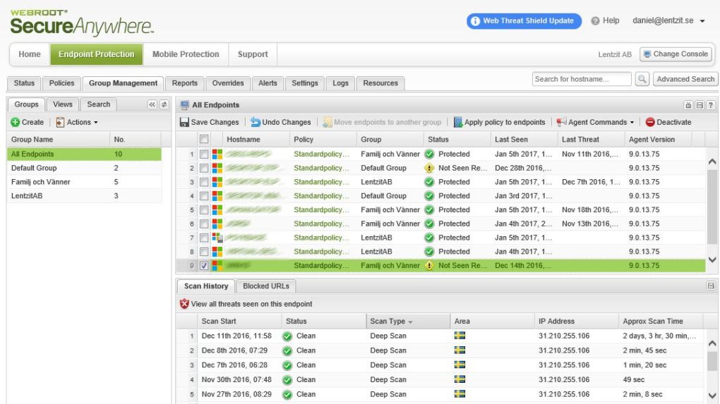Click the search magnifier icon button
This screenshot has height=404, width=720.
[x=642, y=79]
